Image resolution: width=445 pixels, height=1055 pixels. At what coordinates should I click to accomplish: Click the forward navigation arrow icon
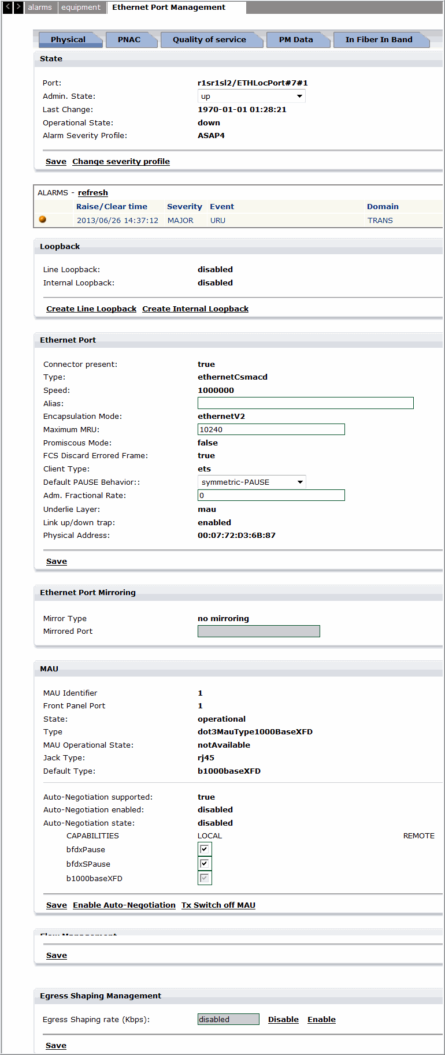tap(18, 8)
